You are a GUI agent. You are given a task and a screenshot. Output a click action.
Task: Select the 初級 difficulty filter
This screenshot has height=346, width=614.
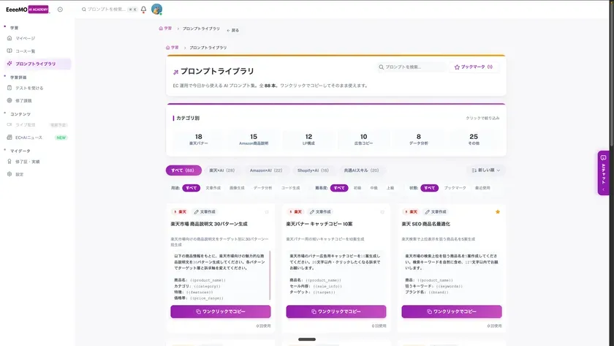coord(357,188)
